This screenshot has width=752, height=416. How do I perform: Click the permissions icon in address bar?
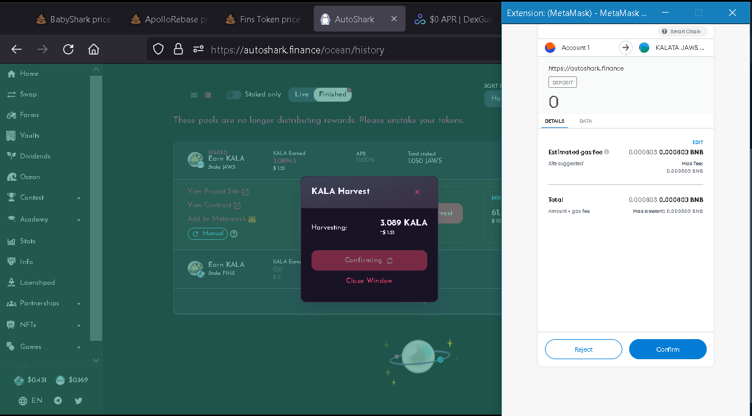pyautogui.click(x=198, y=49)
